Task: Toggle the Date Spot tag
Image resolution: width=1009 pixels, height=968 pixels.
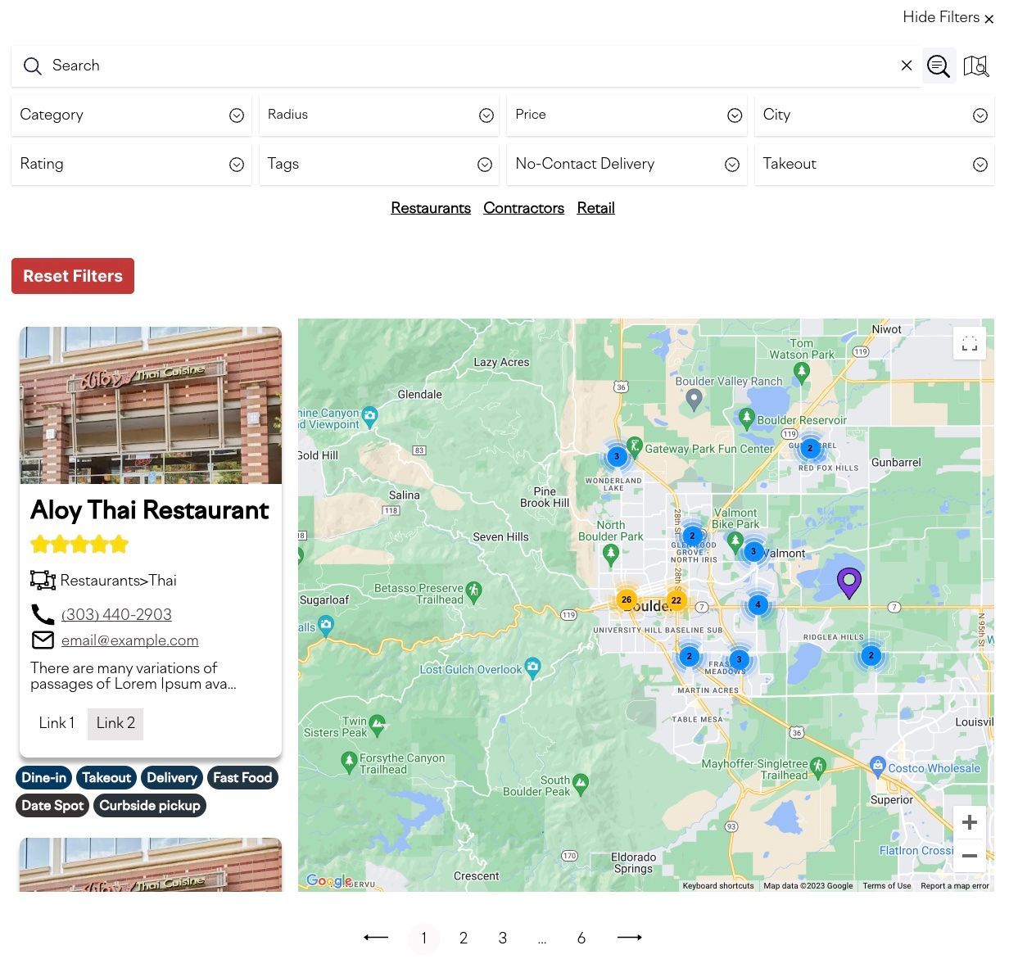Action: [x=52, y=806]
